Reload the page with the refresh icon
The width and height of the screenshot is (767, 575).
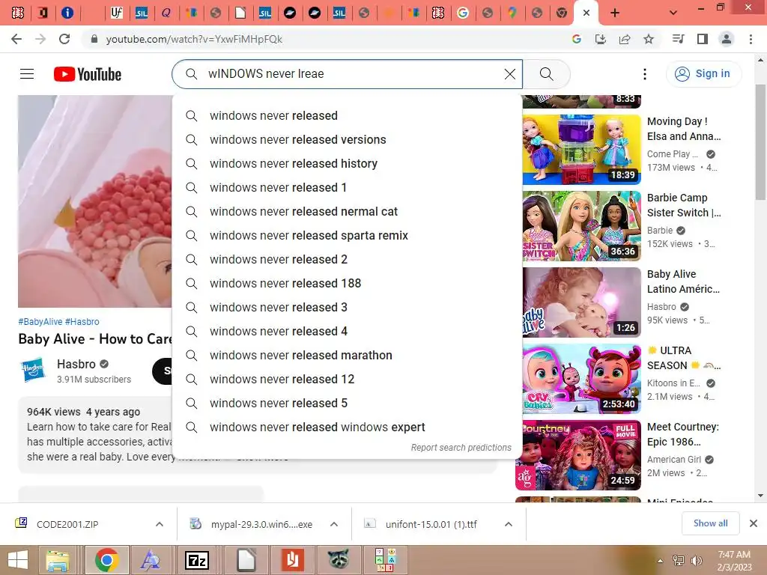[64, 39]
